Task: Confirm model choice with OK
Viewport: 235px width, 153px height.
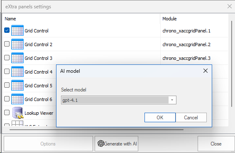Action: point(160,117)
